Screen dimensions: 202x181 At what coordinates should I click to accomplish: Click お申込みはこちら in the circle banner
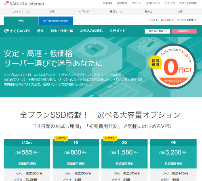point(174,80)
